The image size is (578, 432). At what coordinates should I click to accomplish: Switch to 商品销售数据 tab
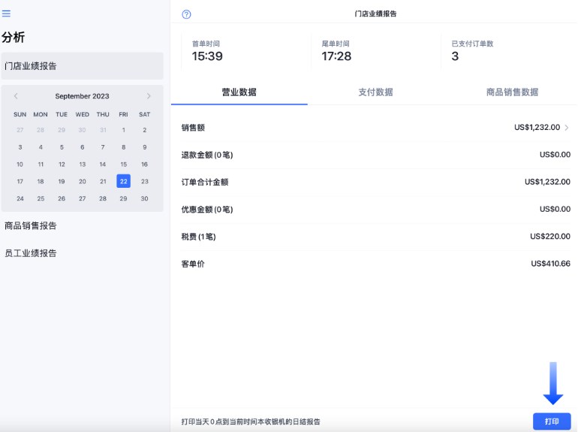point(512,92)
